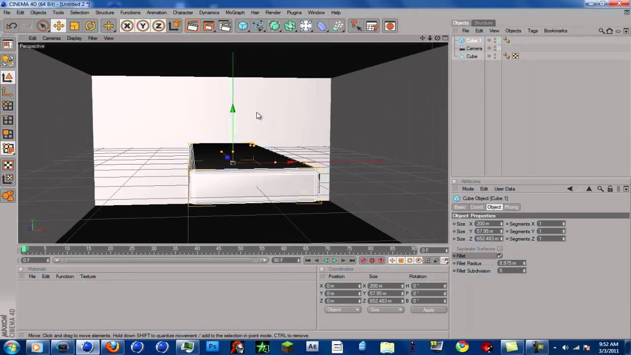Open the spline tools icon
The image size is (631, 355).
[259, 26]
